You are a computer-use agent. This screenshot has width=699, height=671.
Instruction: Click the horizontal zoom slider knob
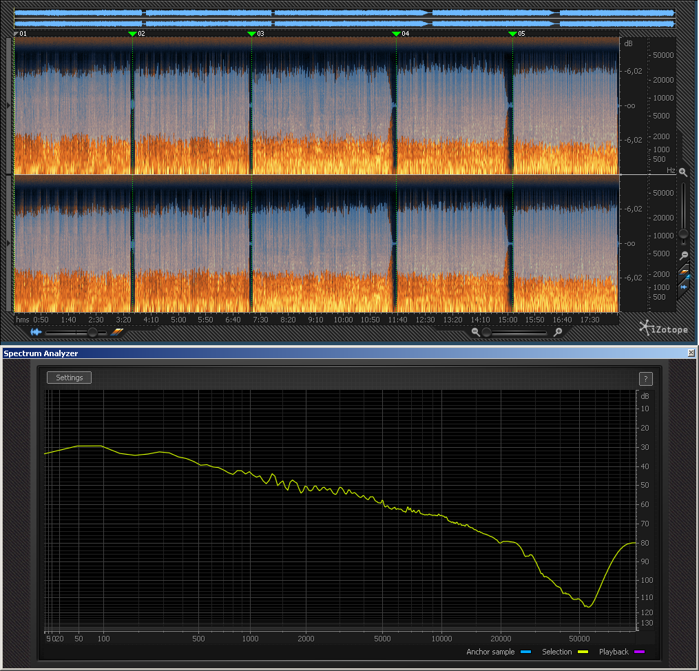[x=487, y=332]
